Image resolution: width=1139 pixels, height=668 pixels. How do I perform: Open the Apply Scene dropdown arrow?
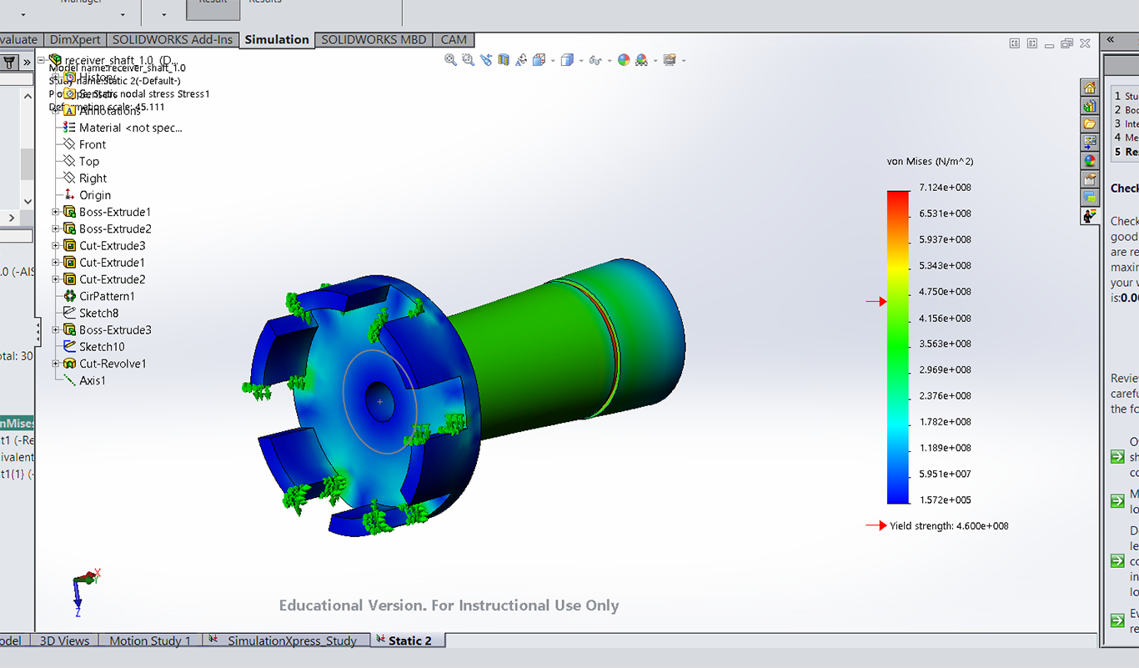pos(655,61)
